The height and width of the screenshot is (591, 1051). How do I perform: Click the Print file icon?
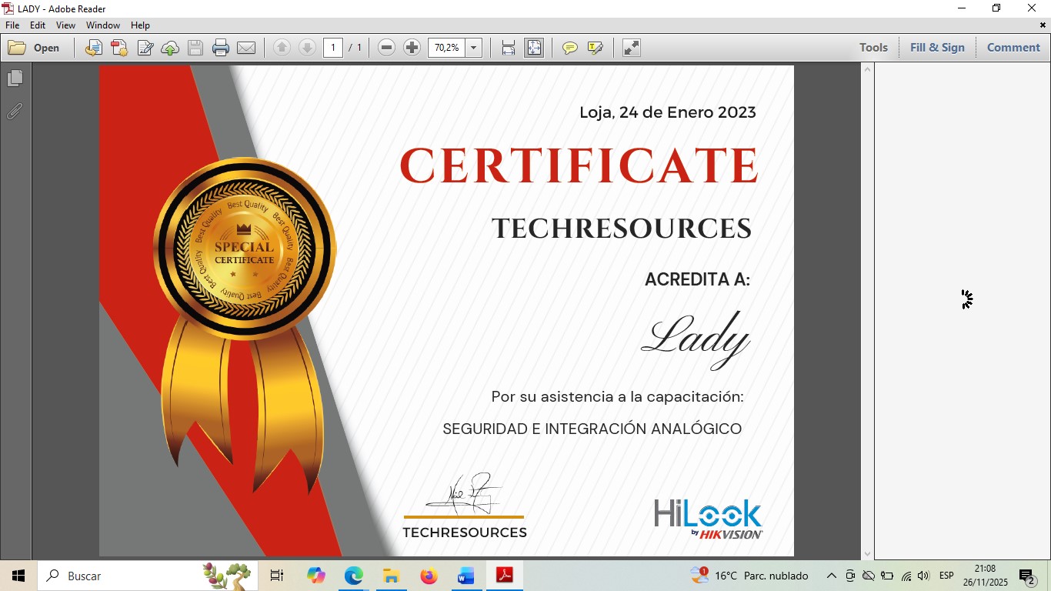pos(221,48)
